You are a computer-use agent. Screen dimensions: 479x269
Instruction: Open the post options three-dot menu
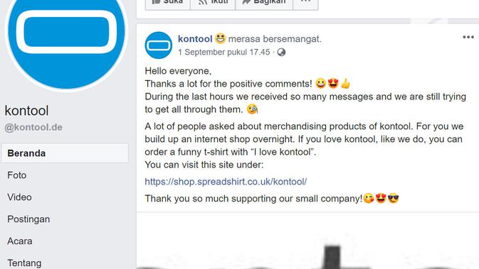pos(468,37)
